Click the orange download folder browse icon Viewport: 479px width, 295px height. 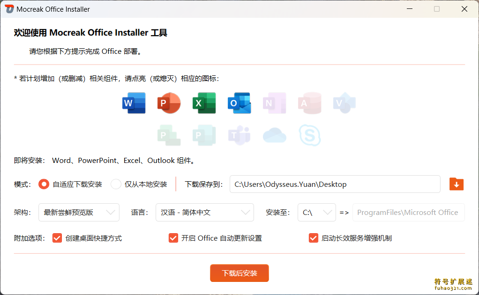coord(456,184)
